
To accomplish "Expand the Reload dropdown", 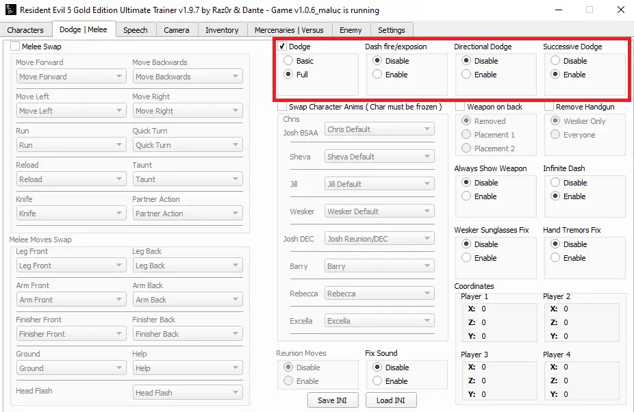I will (71, 179).
